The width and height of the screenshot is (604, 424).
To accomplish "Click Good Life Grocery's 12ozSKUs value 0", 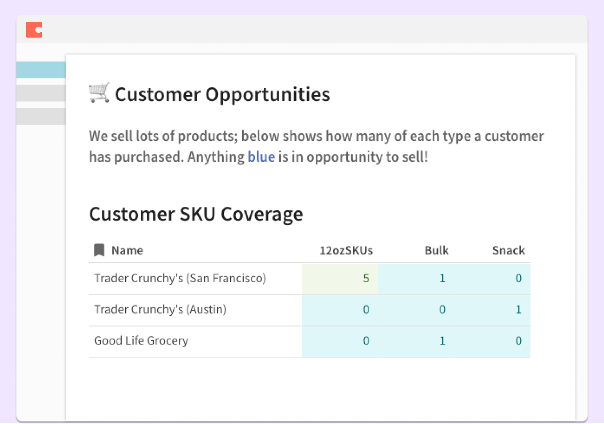I will 340,341.
